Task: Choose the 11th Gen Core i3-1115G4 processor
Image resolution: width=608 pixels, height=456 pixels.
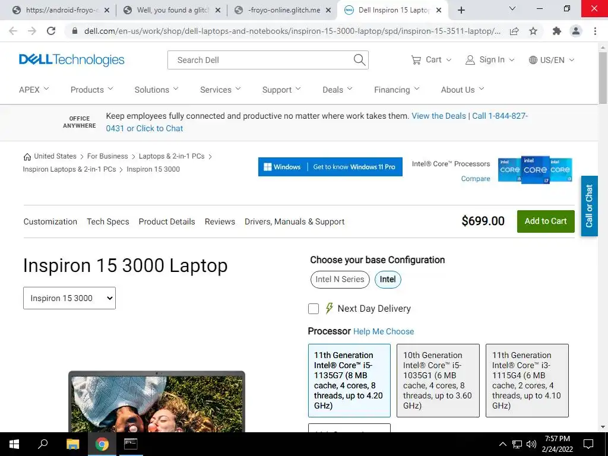Action: (x=527, y=381)
